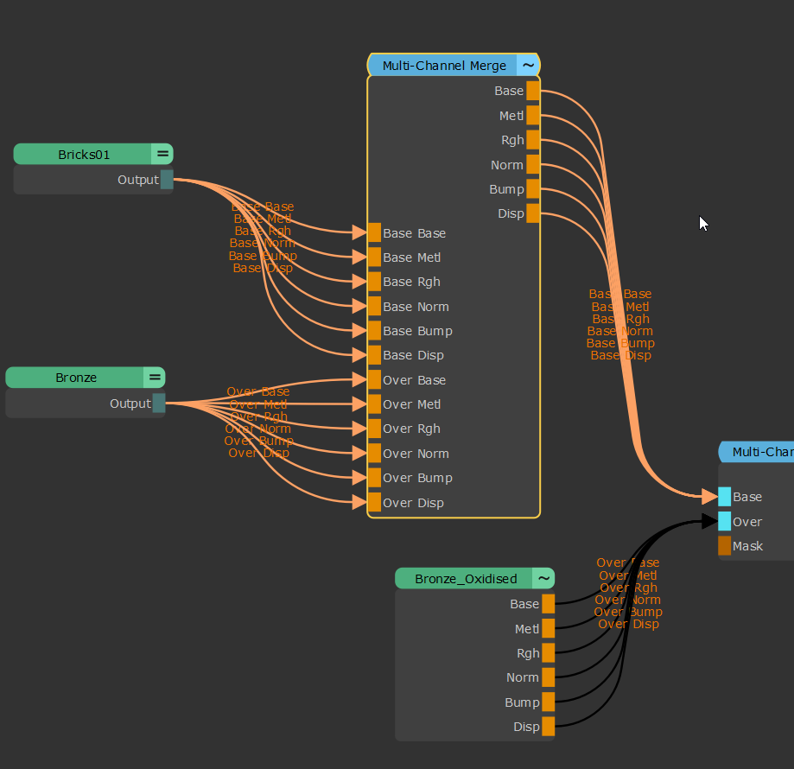Click the Disp output port on Multi-Channel Merge
Image resolution: width=794 pixels, height=769 pixels.
coord(533,213)
